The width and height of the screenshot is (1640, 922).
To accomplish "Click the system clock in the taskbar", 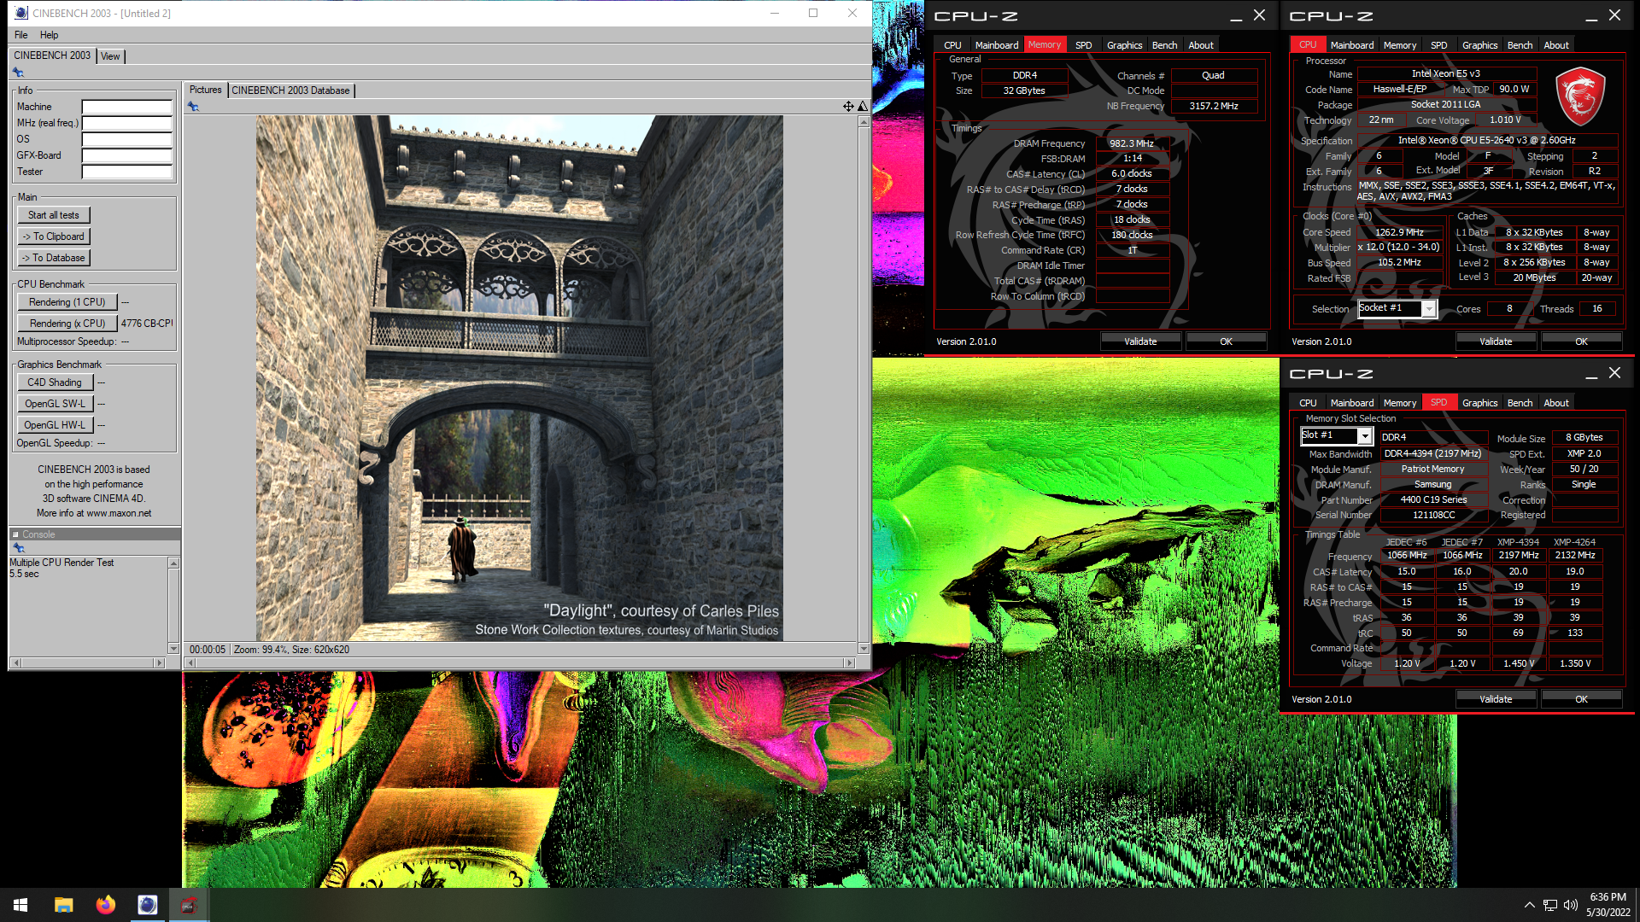I will pos(1608,905).
